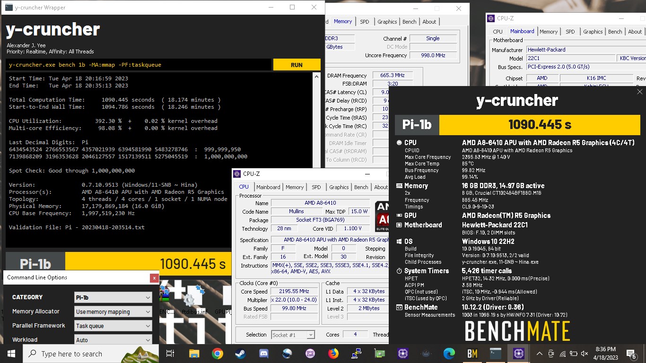Screen dimensions: 646x363
Task: Open Graphics tab in front CPU-Z window
Action: [x=339, y=187]
